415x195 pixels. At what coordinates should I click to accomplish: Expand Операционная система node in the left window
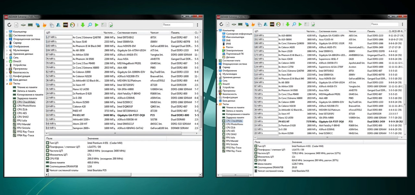[7, 39]
